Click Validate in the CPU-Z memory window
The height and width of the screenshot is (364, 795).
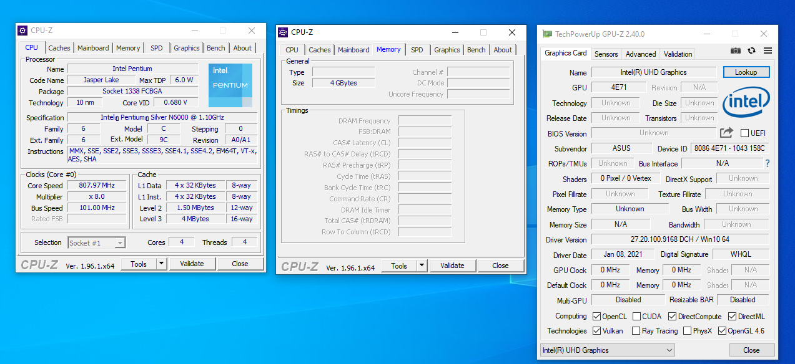pos(453,266)
